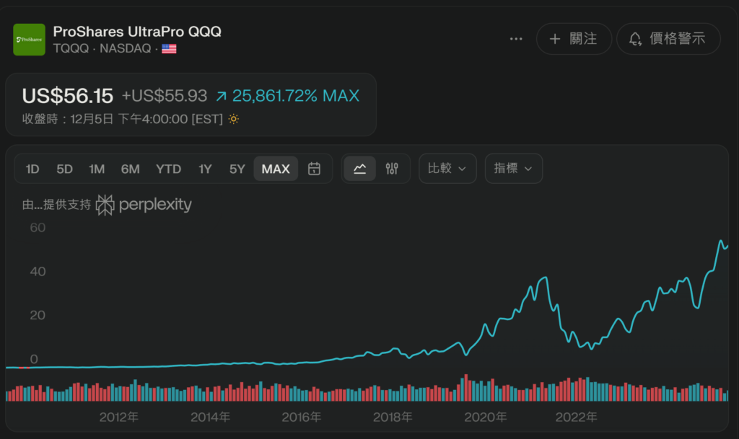739x439 pixels.
Task: Switch to line chart view
Action: [x=359, y=169]
